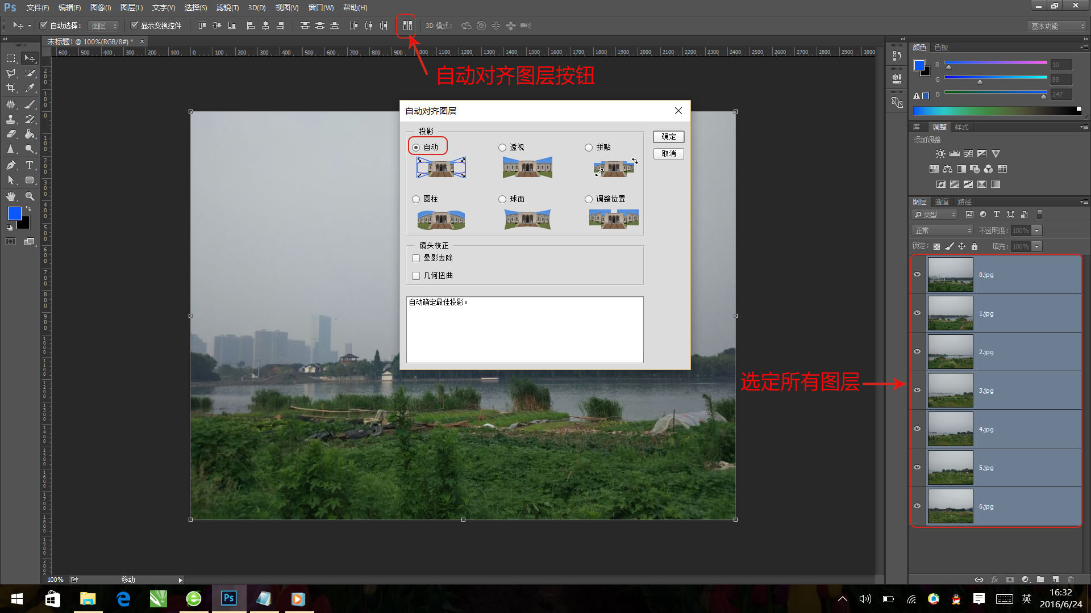Screen dimensions: 1091x613
Task: Hide the 3.jpg layer
Action: (917, 390)
